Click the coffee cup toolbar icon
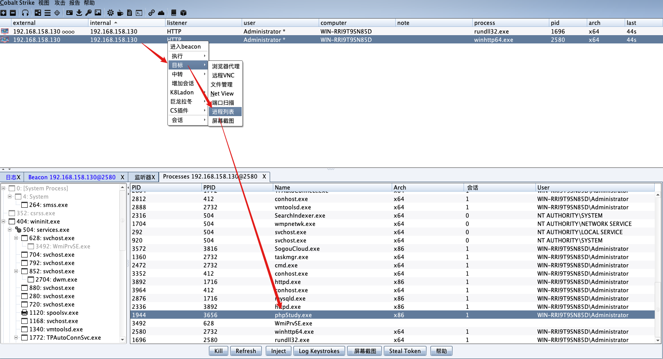The width and height of the screenshot is (663, 359). click(x=120, y=13)
